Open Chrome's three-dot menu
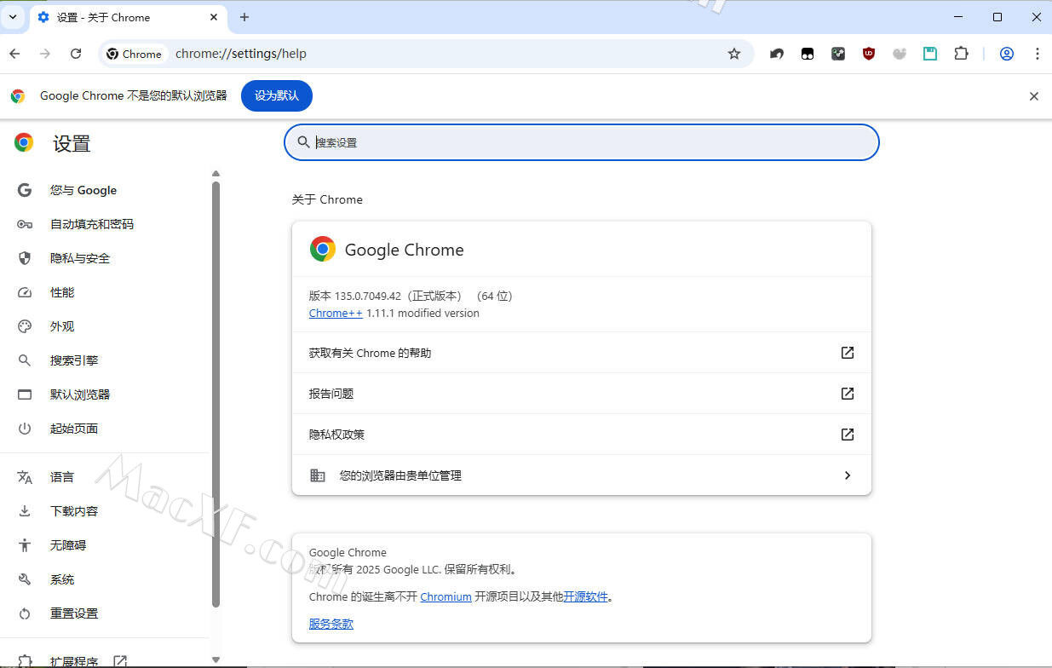Image resolution: width=1052 pixels, height=668 pixels. 1037,54
